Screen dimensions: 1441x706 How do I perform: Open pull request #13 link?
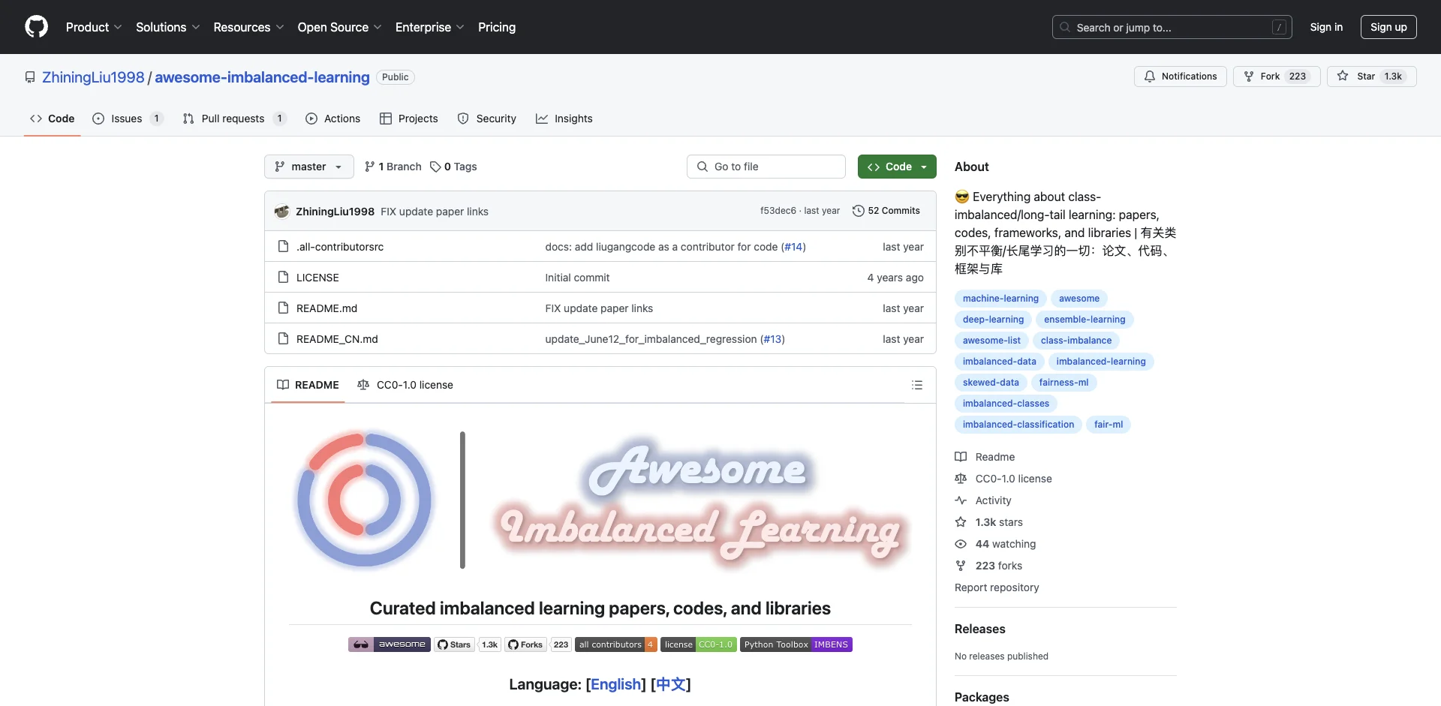click(772, 339)
